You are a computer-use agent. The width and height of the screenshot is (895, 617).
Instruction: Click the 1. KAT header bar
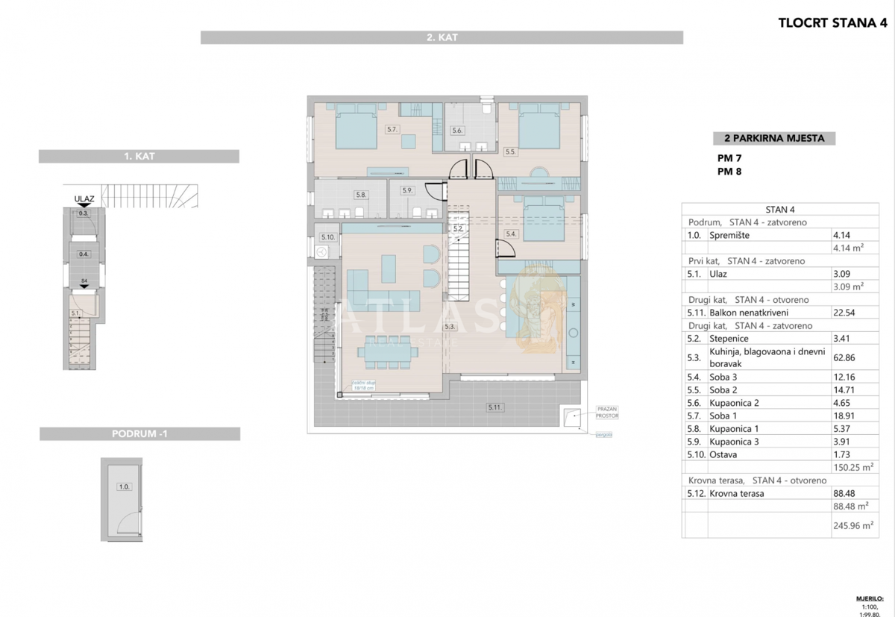tap(139, 157)
